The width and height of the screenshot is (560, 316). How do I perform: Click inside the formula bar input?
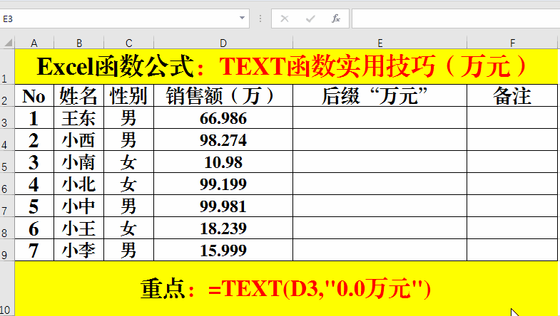[456, 19]
